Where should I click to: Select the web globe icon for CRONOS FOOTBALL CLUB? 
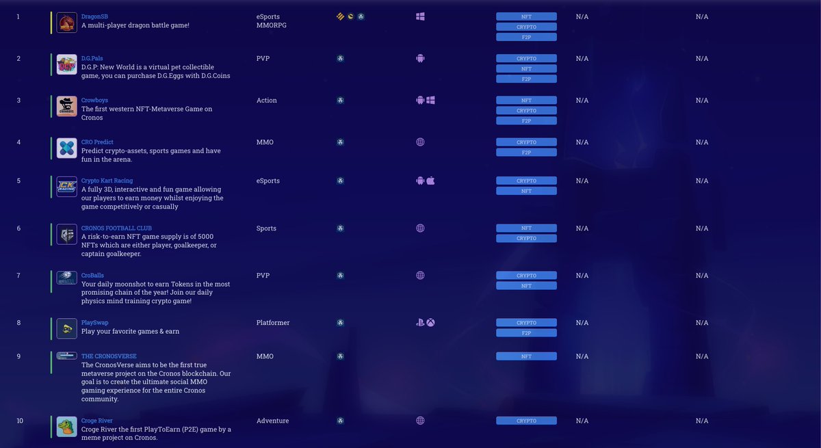pyautogui.click(x=420, y=228)
